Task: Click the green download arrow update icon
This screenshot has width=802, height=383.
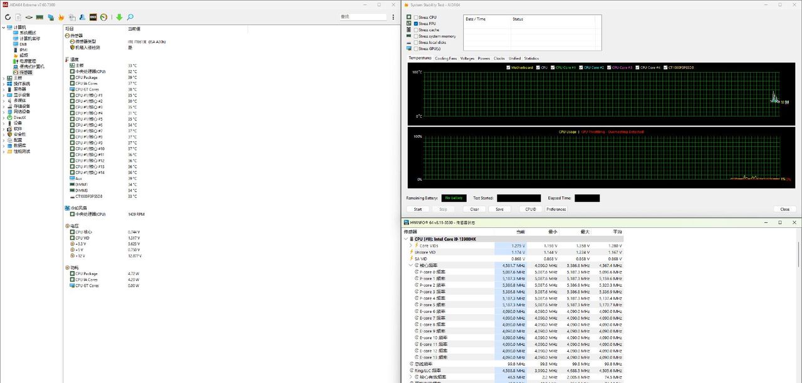Action: (x=119, y=17)
